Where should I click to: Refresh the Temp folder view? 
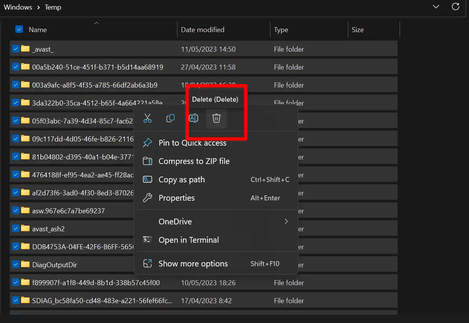456,6
